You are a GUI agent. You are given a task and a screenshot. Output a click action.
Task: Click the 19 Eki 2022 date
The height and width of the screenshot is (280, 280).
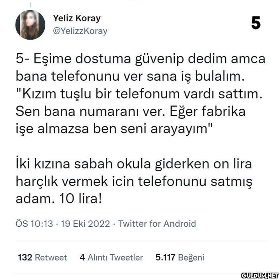point(85,224)
